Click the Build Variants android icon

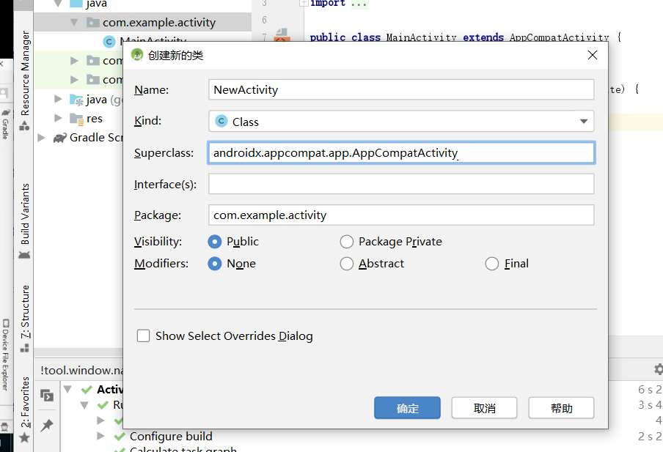coord(24,255)
